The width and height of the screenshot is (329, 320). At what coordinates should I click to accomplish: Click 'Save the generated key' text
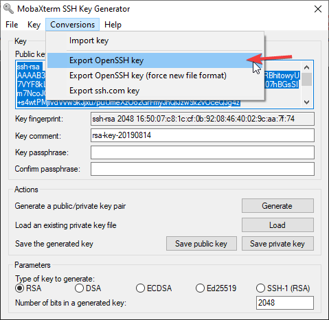click(x=54, y=244)
